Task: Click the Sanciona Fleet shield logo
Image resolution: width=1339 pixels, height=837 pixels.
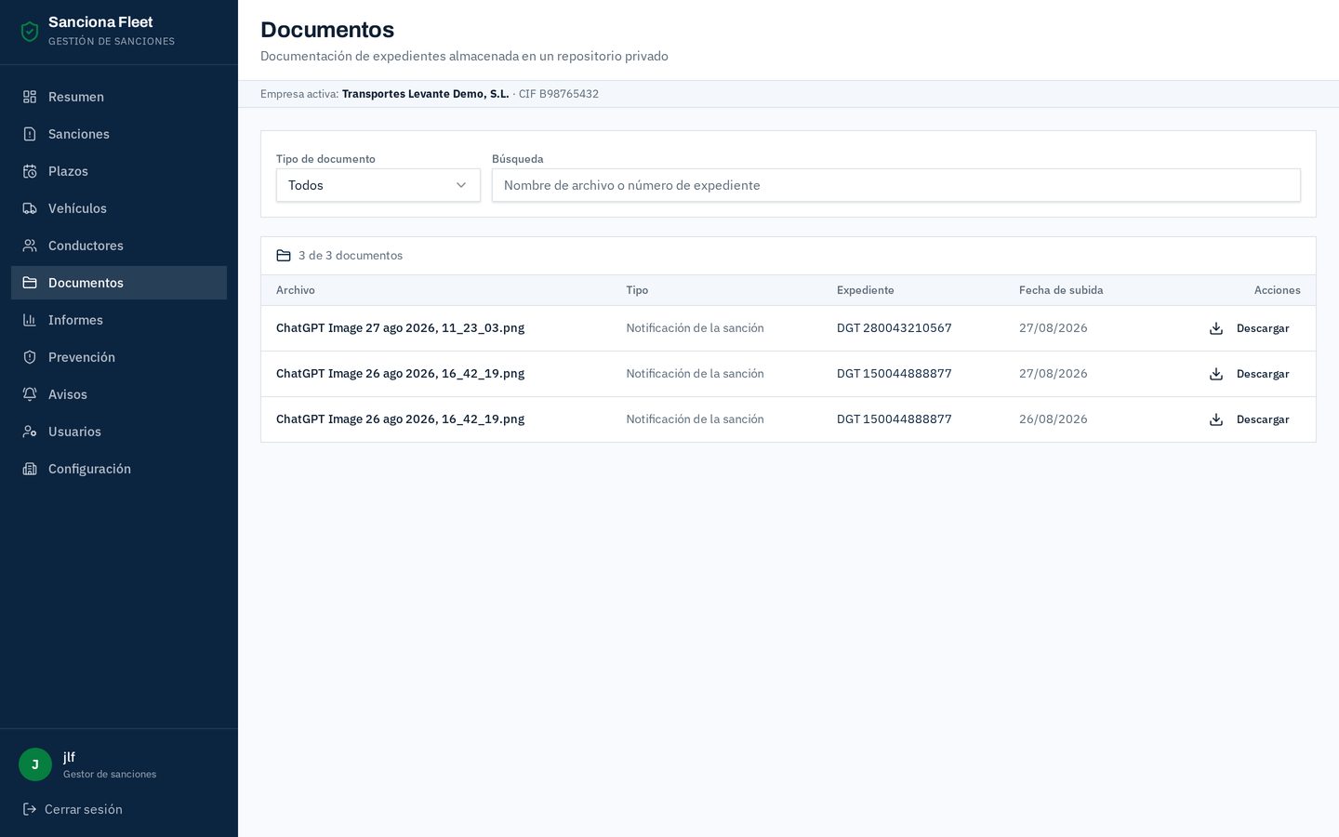Action: [x=30, y=32]
